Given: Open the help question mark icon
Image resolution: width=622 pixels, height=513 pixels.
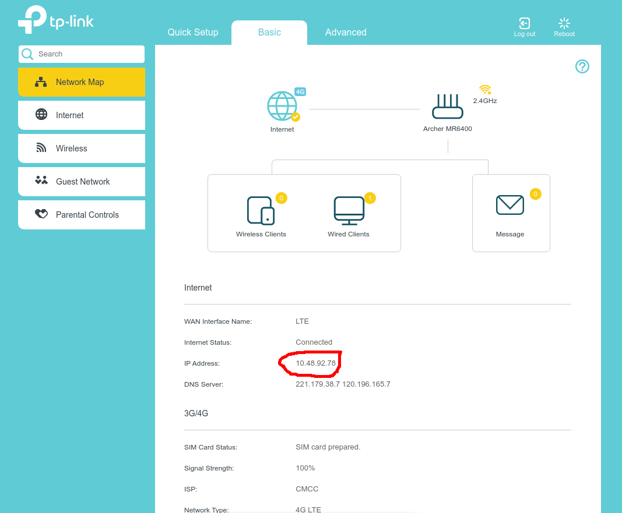Looking at the screenshot, I should point(582,66).
